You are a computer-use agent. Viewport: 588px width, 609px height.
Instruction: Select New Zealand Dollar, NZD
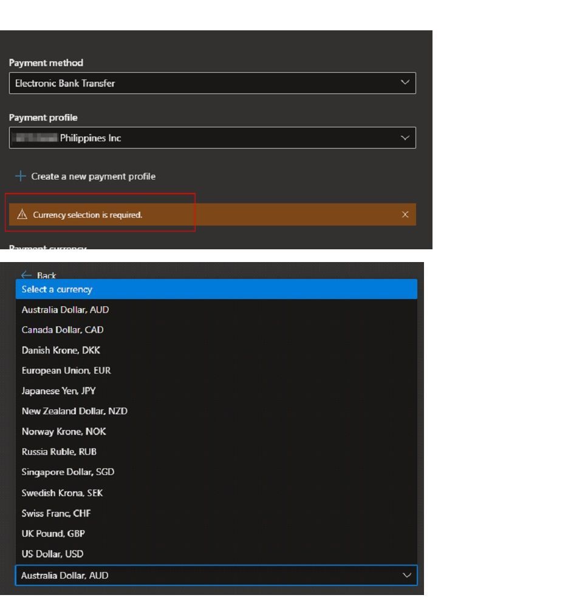point(216,411)
